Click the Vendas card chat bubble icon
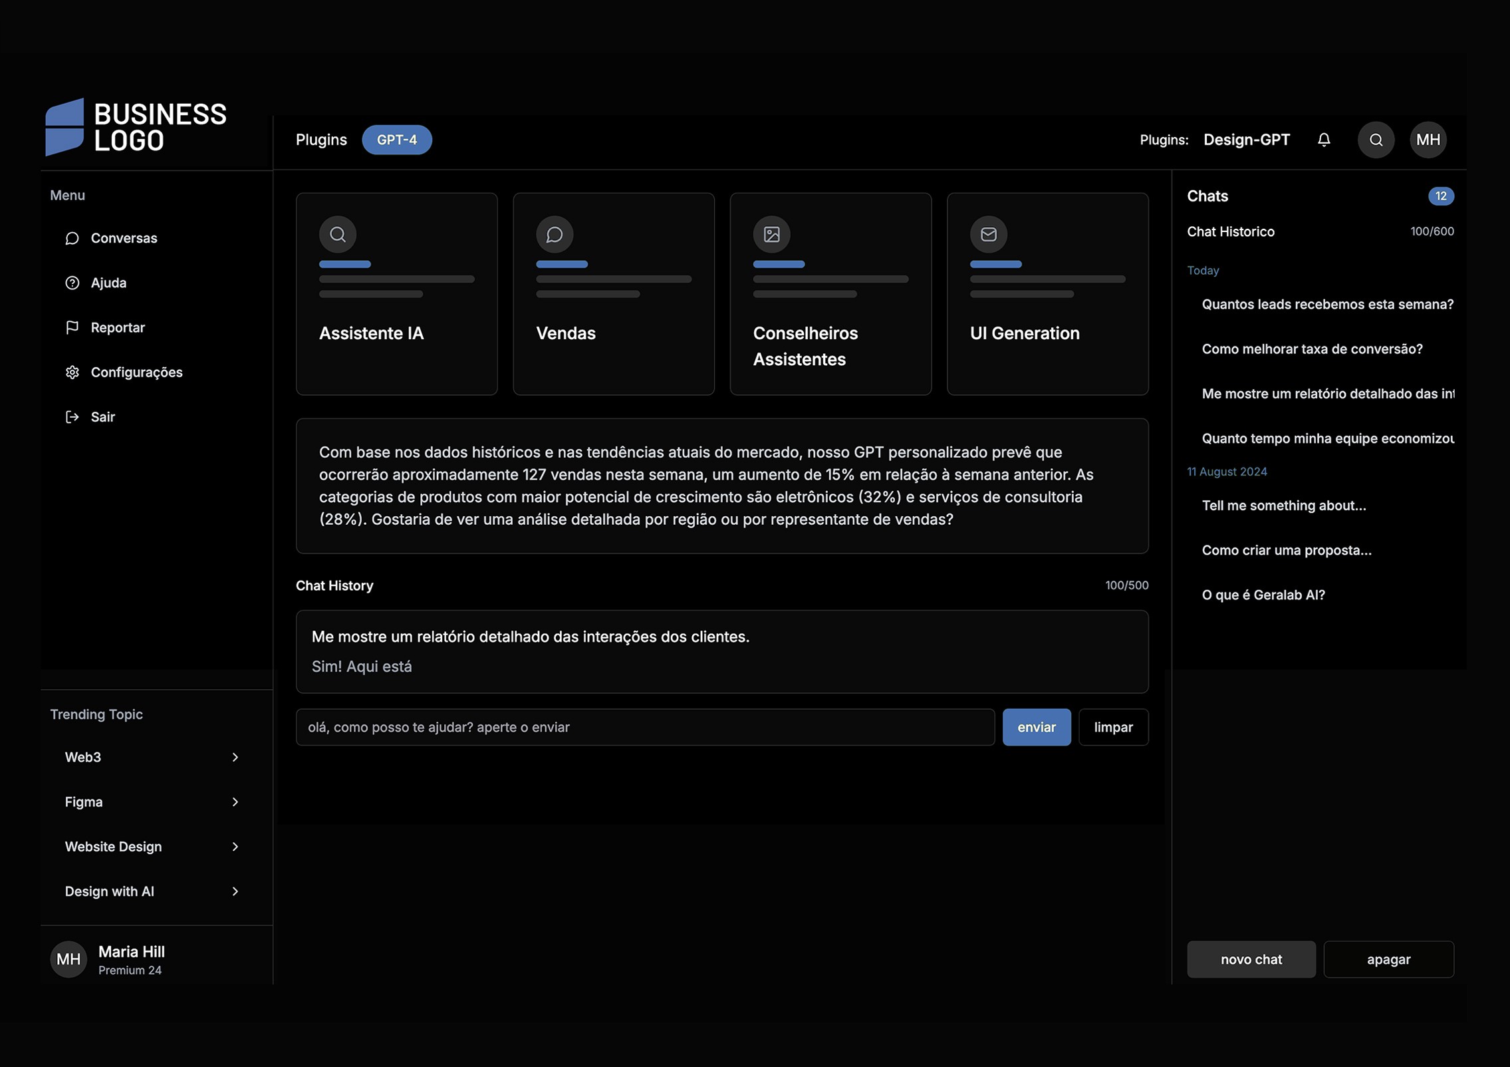 coord(555,234)
